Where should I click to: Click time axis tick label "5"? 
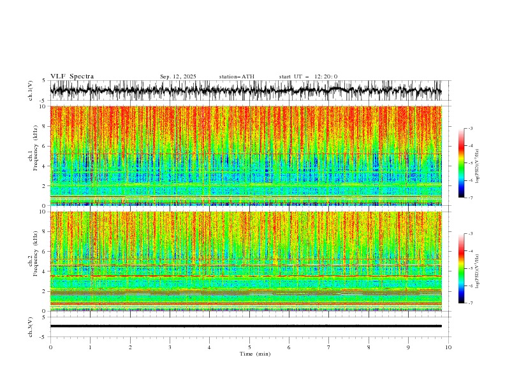pos(249,347)
